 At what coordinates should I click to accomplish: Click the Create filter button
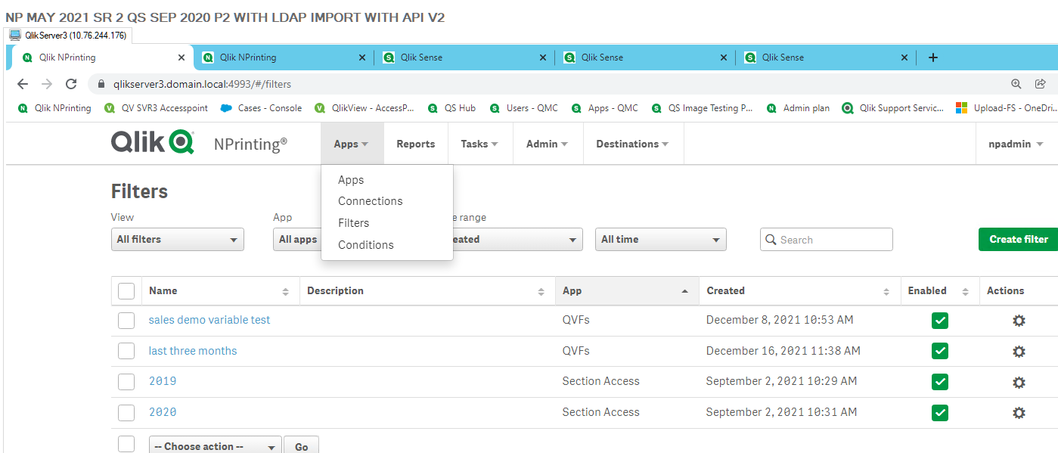1018,239
